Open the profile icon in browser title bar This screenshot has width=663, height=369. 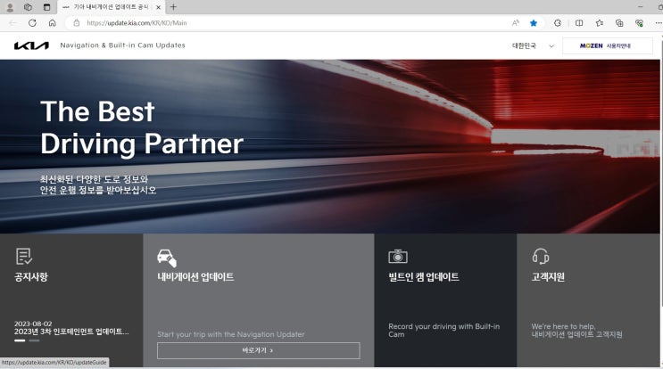10,7
